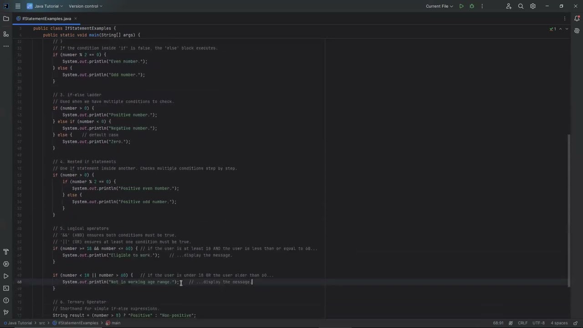This screenshot has height=328, width=583.
Task: Click the 'Even number.' println line
Action: click(105, 61)
